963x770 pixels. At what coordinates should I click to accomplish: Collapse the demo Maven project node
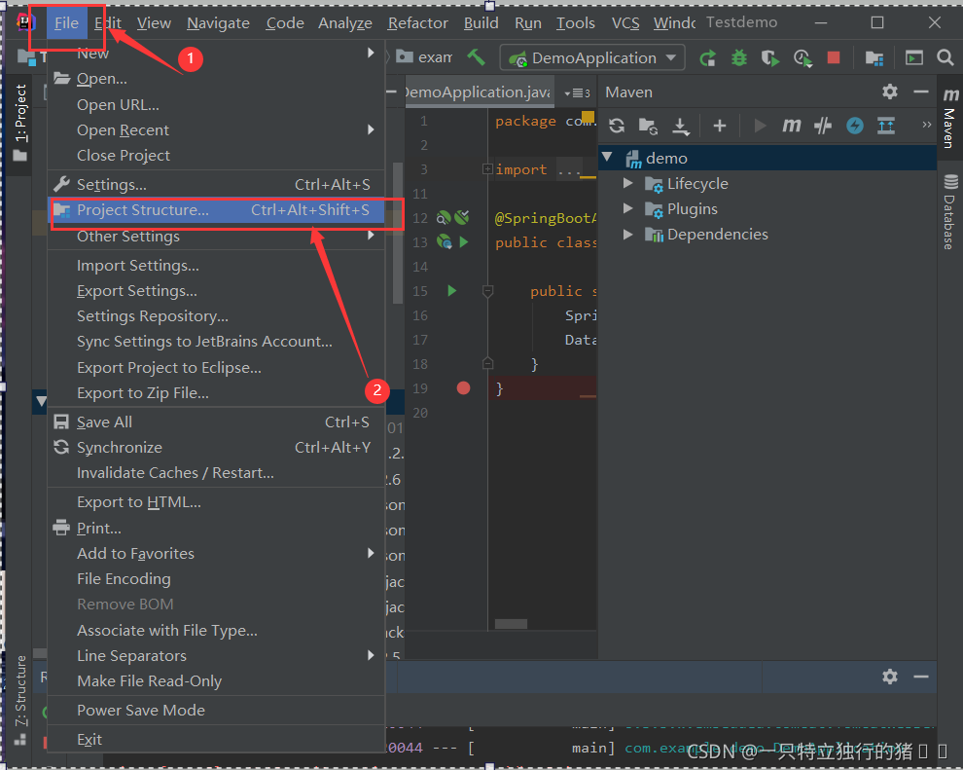click(x=607, y=158)
